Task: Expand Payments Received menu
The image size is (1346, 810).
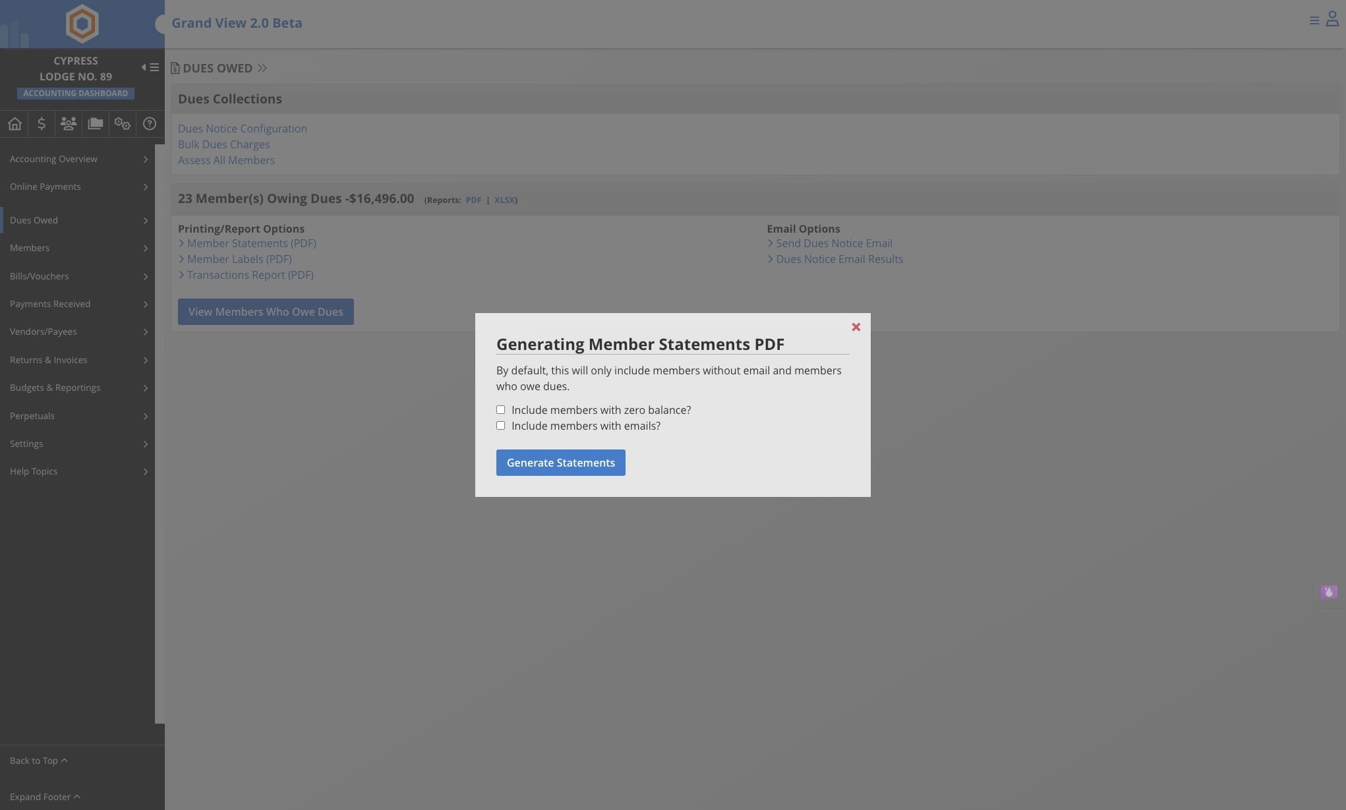Action: click(x=78, y=304)
